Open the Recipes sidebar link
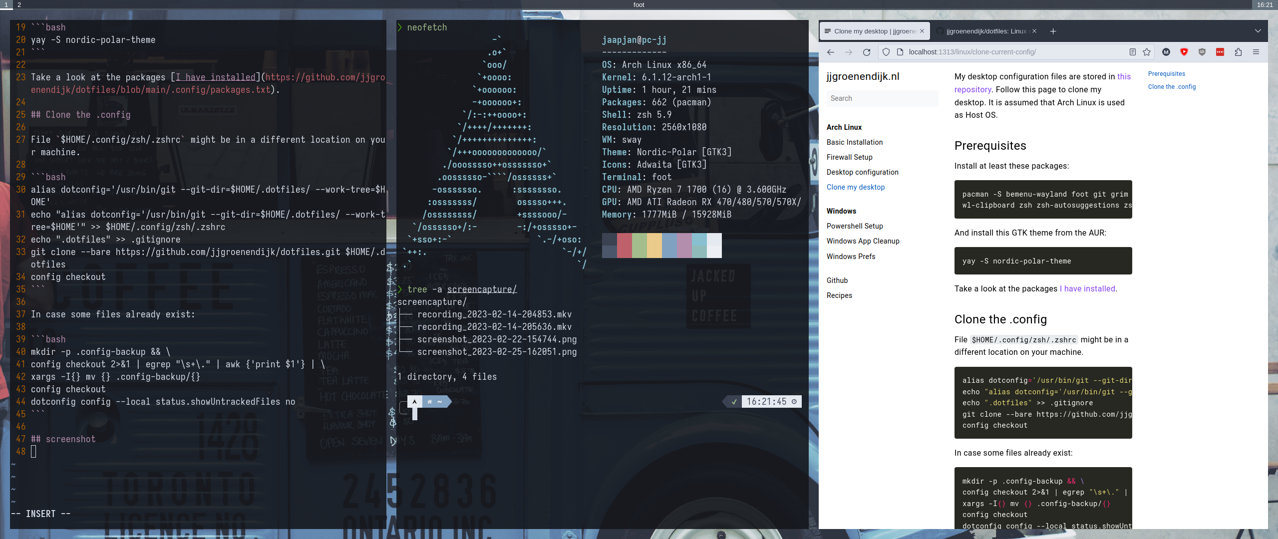 pyautogui.click(x=839, y=295)
